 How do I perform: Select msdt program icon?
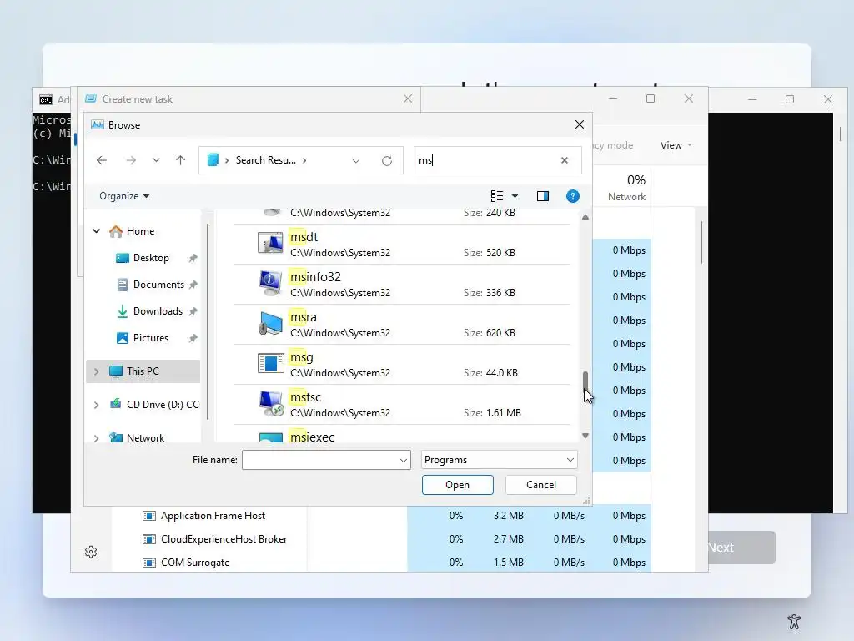click(271, 243)
